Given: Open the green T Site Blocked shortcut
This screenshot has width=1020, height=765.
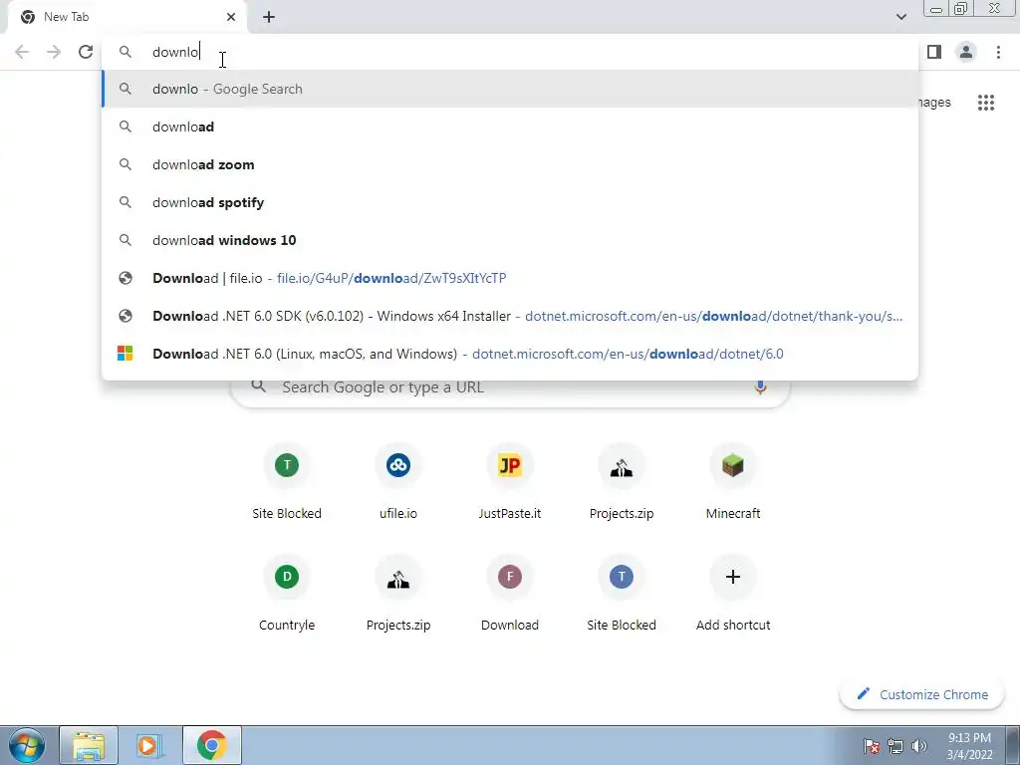Looking at the screenshot, I should pos(287,483).
